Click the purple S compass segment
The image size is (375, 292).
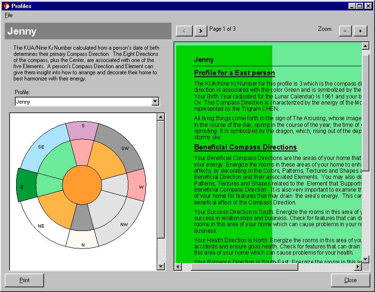point(82,131)
